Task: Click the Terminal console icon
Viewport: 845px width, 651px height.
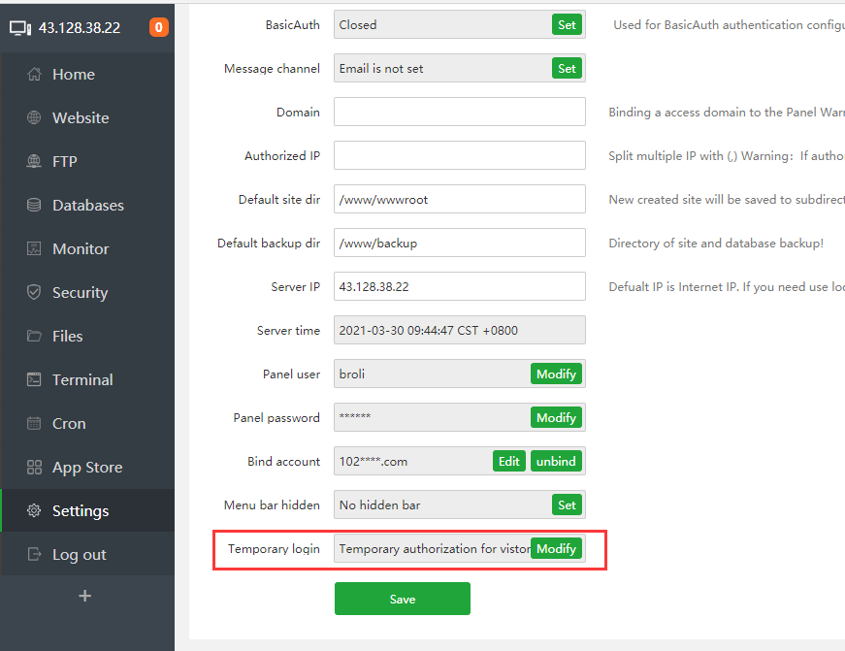Action: click(34, 380)
